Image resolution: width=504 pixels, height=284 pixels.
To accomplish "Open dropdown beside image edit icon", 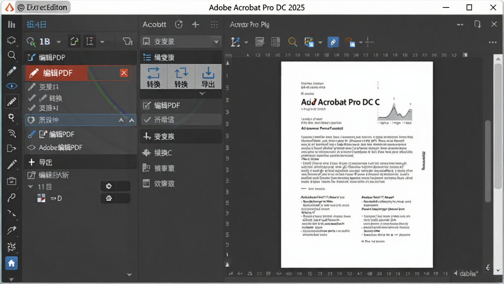I will (x=320, y=42).
